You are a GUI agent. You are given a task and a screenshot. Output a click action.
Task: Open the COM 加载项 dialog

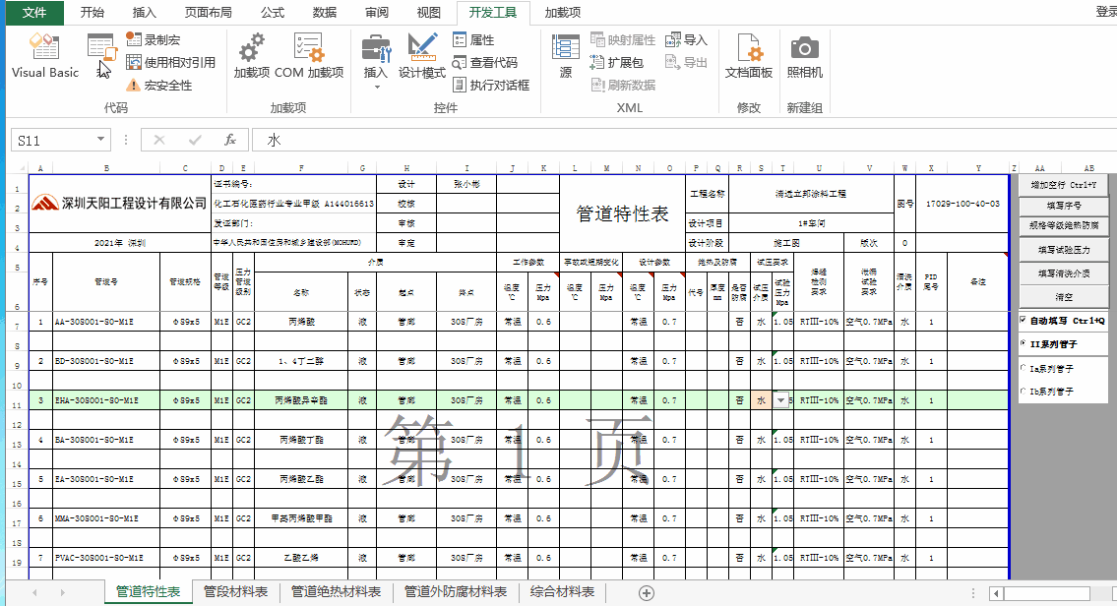[309, 55]
